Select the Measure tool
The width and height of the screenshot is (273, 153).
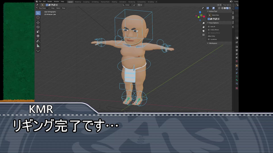click(38, 46)
